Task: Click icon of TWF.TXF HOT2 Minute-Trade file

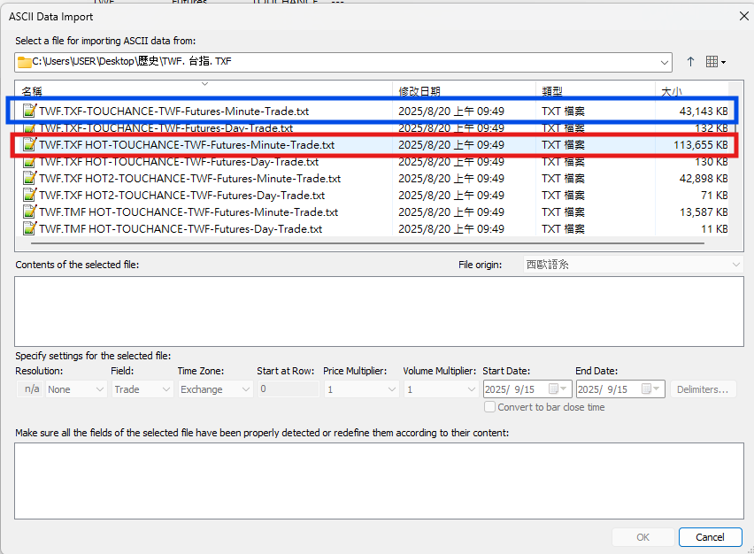Action: [x=29, y=179]
